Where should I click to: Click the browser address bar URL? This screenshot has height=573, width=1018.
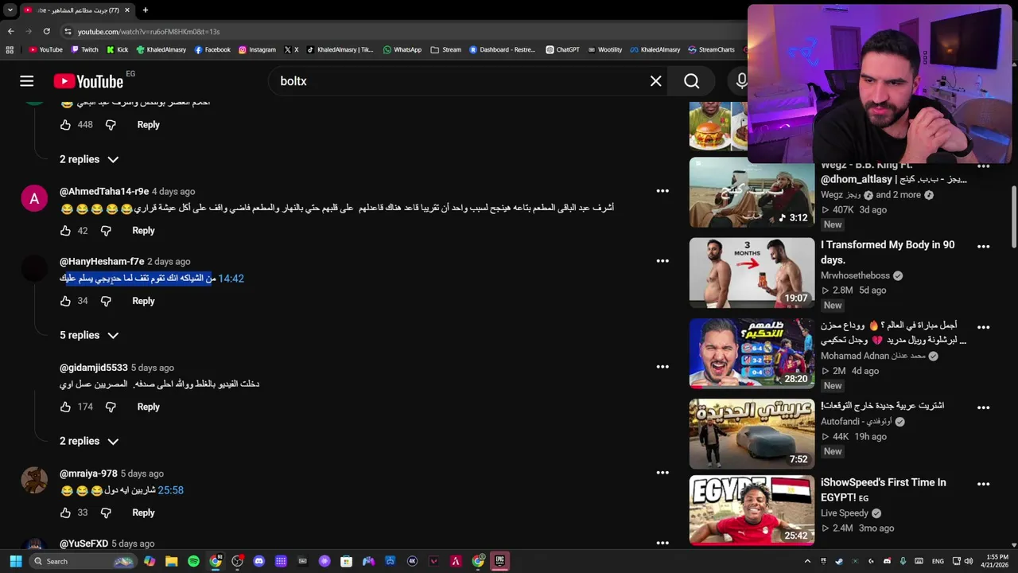pos(149,31)
